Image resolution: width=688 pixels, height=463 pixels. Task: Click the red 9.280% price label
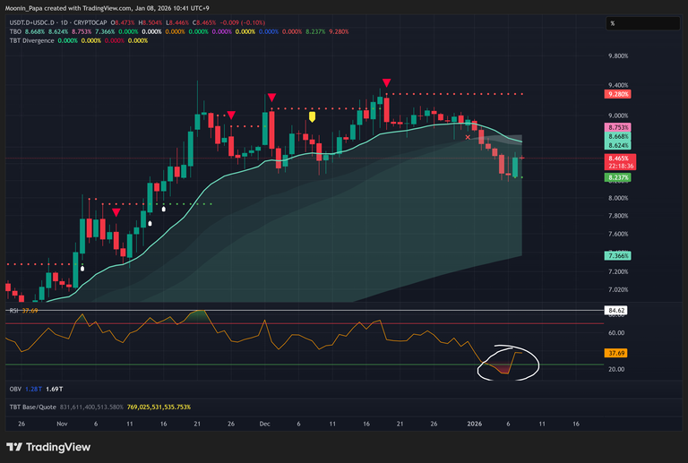click(618, 94)
